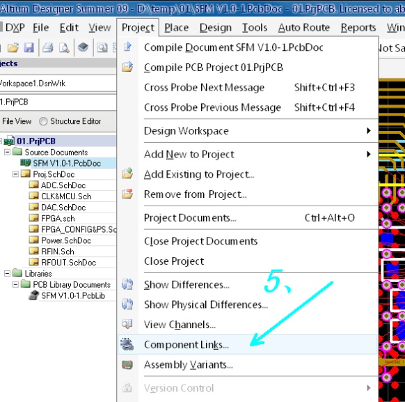Image resolution: width=405 pixels, height=402 pixels.
Task: Click the Remove from Project icon
Action: [127, 194]
